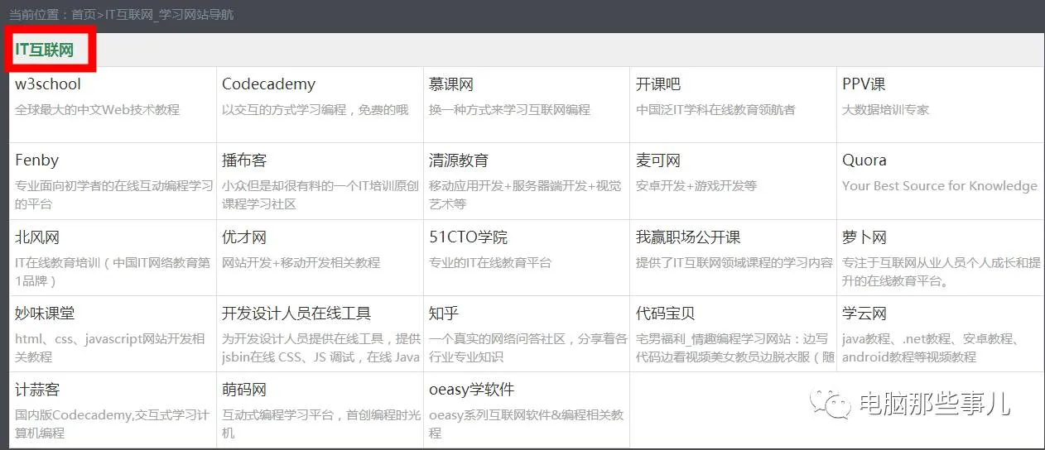Select the 学云网 entry

pos(864,313)
